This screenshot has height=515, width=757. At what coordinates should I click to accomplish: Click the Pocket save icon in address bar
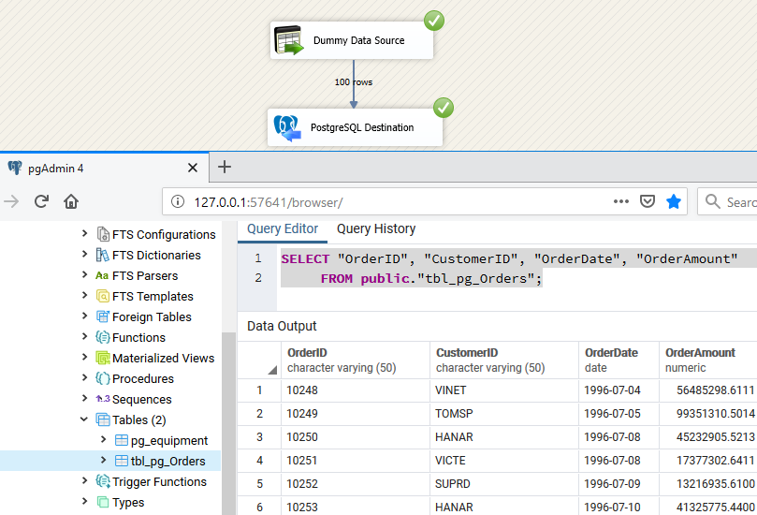click(x=648, y=201)
